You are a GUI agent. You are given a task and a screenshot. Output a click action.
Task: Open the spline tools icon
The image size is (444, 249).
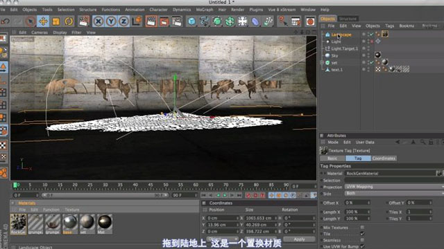(x=205, y=21)
